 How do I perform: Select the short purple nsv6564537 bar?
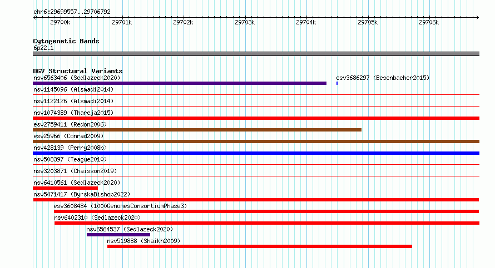[118, 235]
